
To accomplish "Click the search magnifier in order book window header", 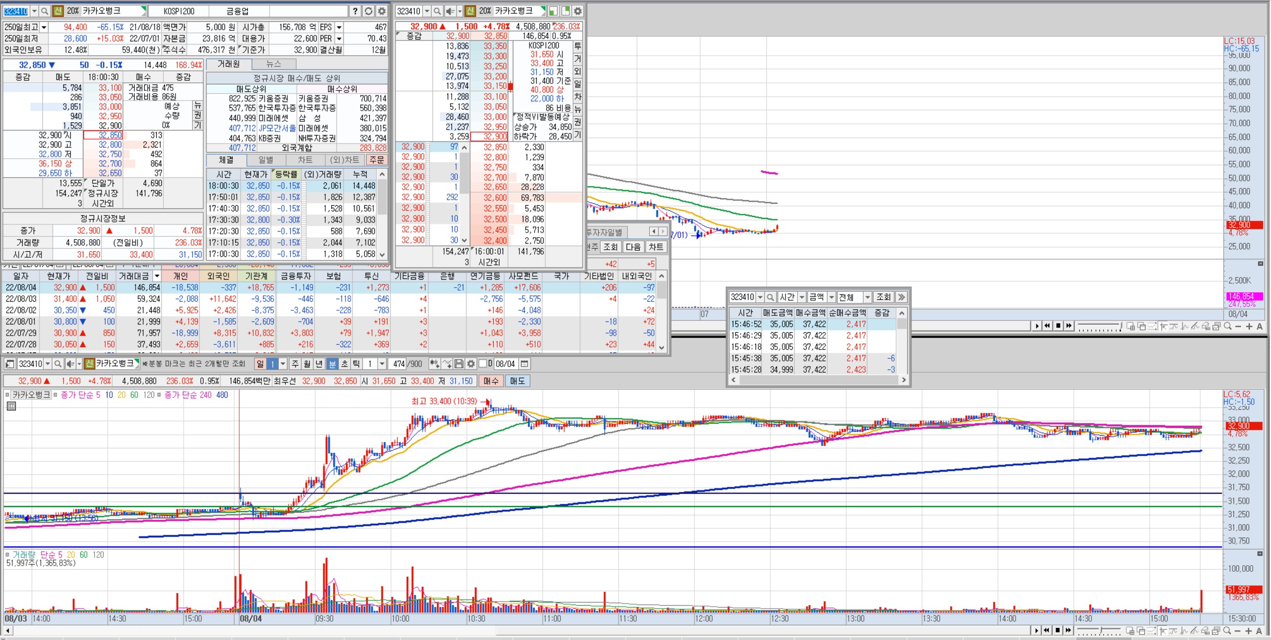I will coord(437,11).
